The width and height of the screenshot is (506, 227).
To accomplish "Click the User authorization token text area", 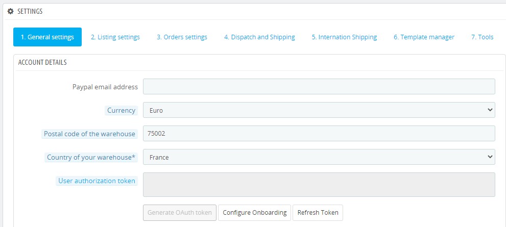I will 319,185.
